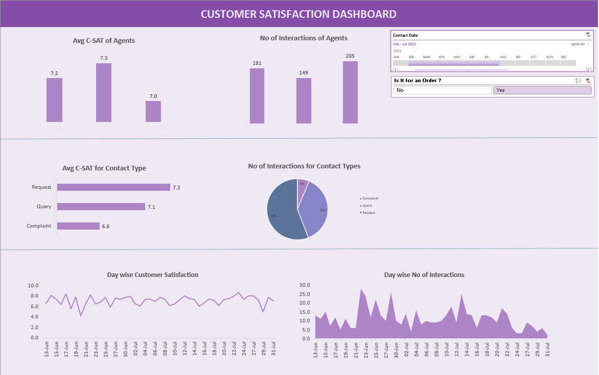The height and width of the screenshot is (375, 599).
Task: Click the Query pie slice showing 202
Action: click(x=314, y=209)
